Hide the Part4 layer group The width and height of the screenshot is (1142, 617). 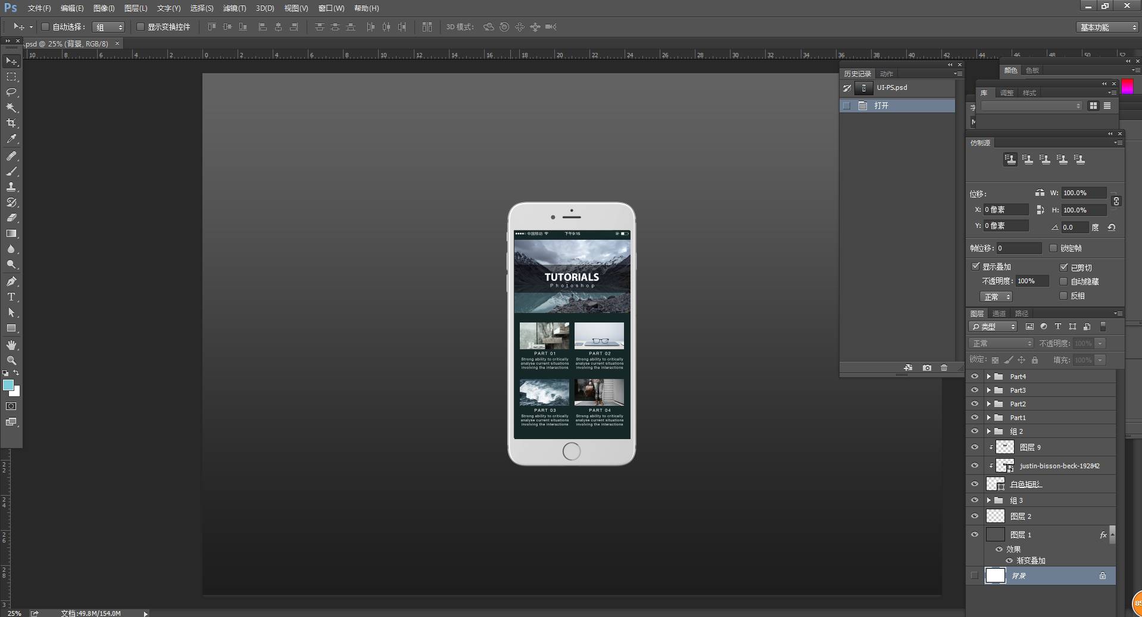click(975, 376)
